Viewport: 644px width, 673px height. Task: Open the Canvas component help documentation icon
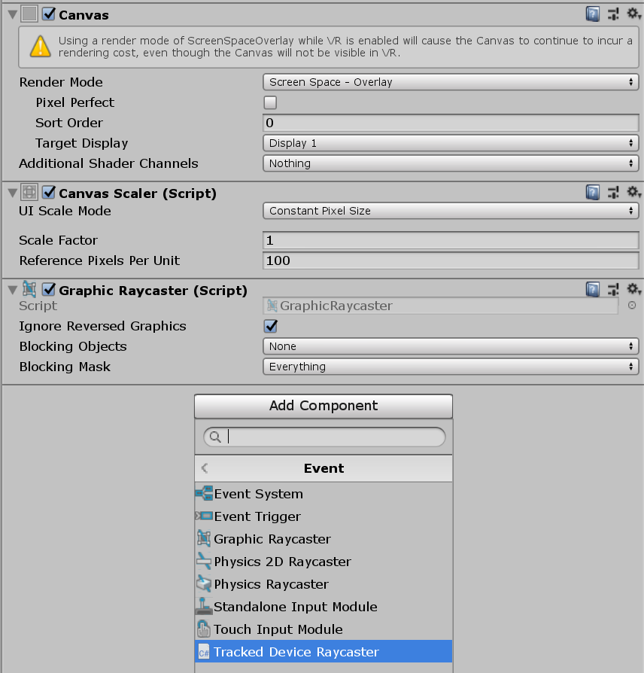(593, 14)
